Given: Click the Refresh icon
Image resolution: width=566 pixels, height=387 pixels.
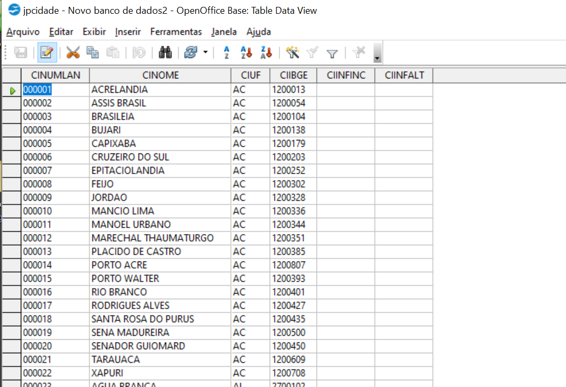Looking at the screenshot, I should point(190,52).
